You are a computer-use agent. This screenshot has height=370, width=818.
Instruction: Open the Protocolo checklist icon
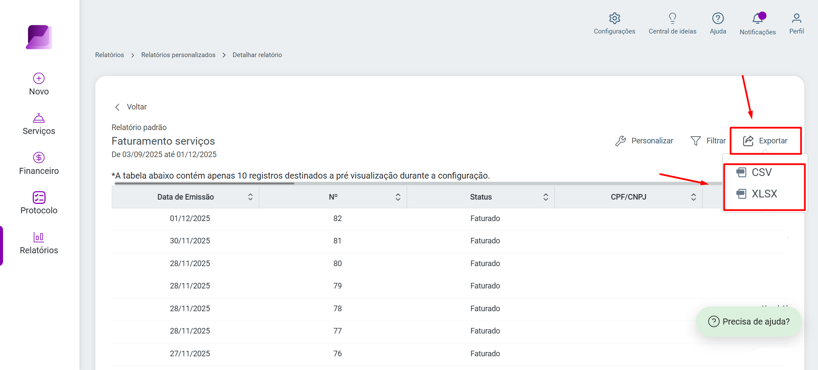click(39, 197)
